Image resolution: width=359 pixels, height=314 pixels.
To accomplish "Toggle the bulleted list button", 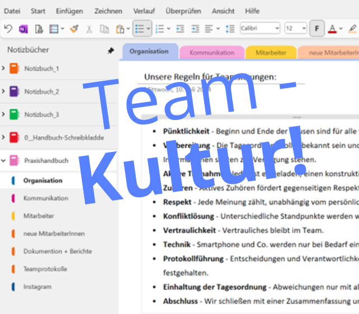I will coord(140,29).
